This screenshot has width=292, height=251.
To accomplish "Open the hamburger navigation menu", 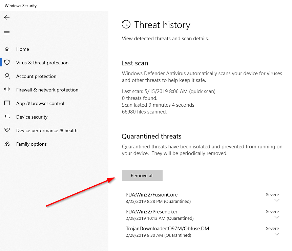I will [x=7, y=33].
